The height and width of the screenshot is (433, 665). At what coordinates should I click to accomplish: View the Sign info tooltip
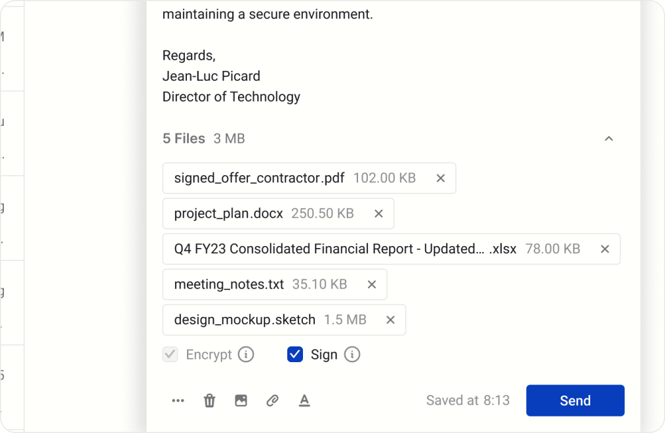(352, 354)
